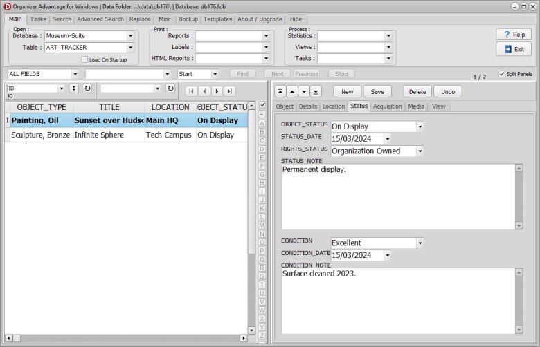Uncheck the Split Panels checkbox
Viewport: 540px width, 347px height.
[502, 74]
